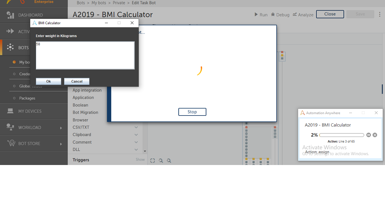The height and width of the screenshot is (216, 385).
Task: Click the Triggers heading
Action: (x=81, y=160)
